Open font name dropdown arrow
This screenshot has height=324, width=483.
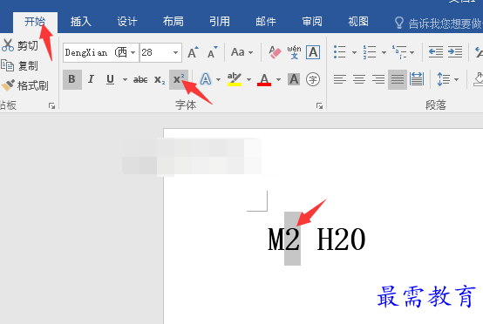click(133, 52)
